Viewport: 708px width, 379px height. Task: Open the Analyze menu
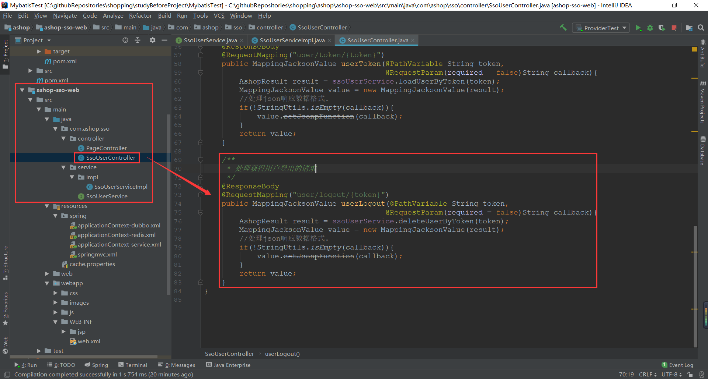click(113, 16)
